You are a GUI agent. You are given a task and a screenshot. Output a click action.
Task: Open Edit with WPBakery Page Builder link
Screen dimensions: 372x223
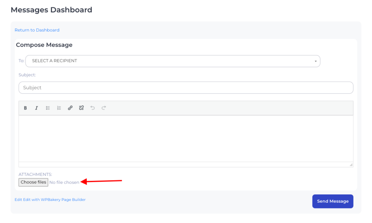coord(54,199)
